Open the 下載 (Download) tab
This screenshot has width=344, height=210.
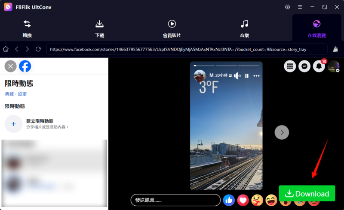point(99,29)
